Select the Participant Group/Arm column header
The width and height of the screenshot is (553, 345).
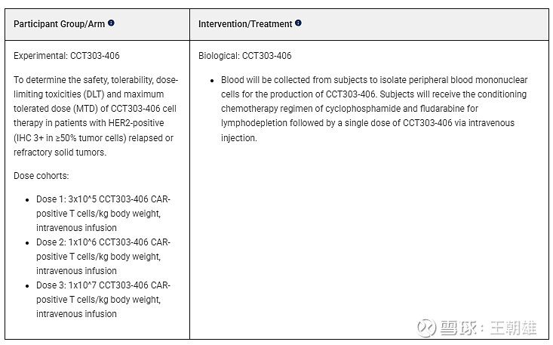(60, 24)
